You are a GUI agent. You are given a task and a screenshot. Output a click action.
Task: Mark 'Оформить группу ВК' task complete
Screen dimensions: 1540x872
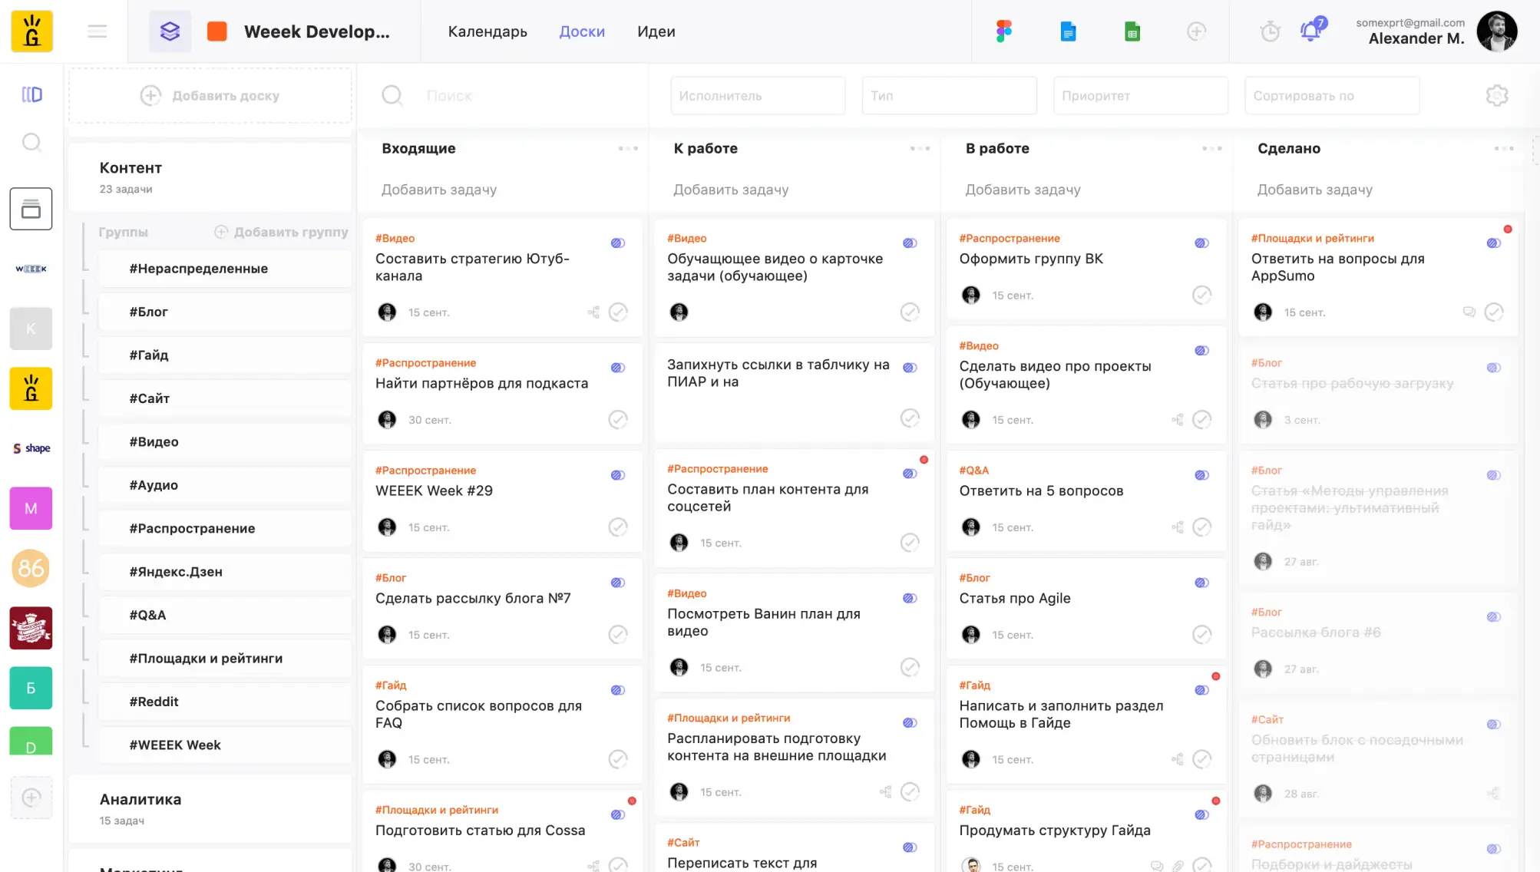1201,296
